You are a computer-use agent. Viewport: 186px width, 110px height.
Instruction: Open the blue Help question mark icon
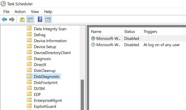(40, 19)
